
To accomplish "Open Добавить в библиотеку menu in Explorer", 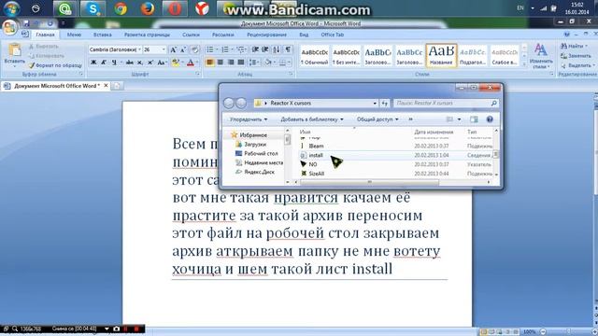I will coord(311,119).
